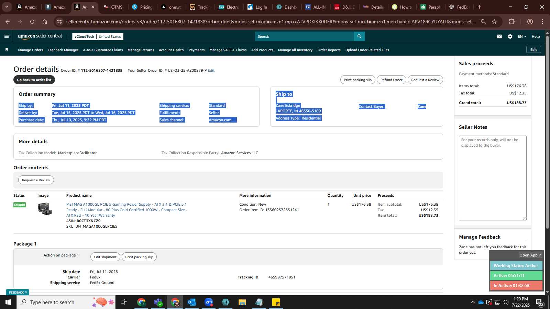
Task: Open a new browser tab
Action: pyautogui.click(x=480, y=7)
